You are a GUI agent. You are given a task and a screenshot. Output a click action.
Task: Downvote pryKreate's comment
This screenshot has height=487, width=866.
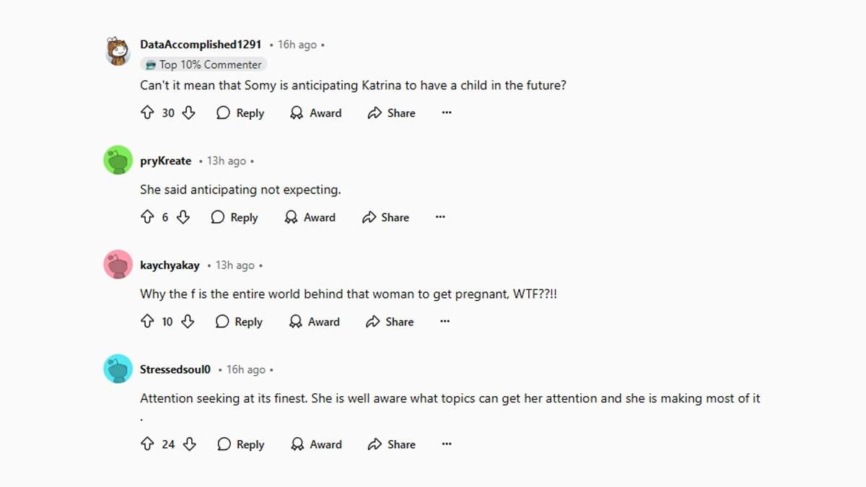click(183, 217)
